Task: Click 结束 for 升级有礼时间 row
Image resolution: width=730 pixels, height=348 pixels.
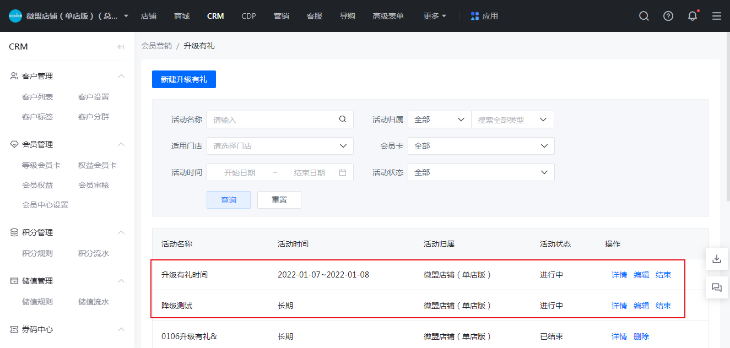Action: pyautogui.click(x=663, y=275)
